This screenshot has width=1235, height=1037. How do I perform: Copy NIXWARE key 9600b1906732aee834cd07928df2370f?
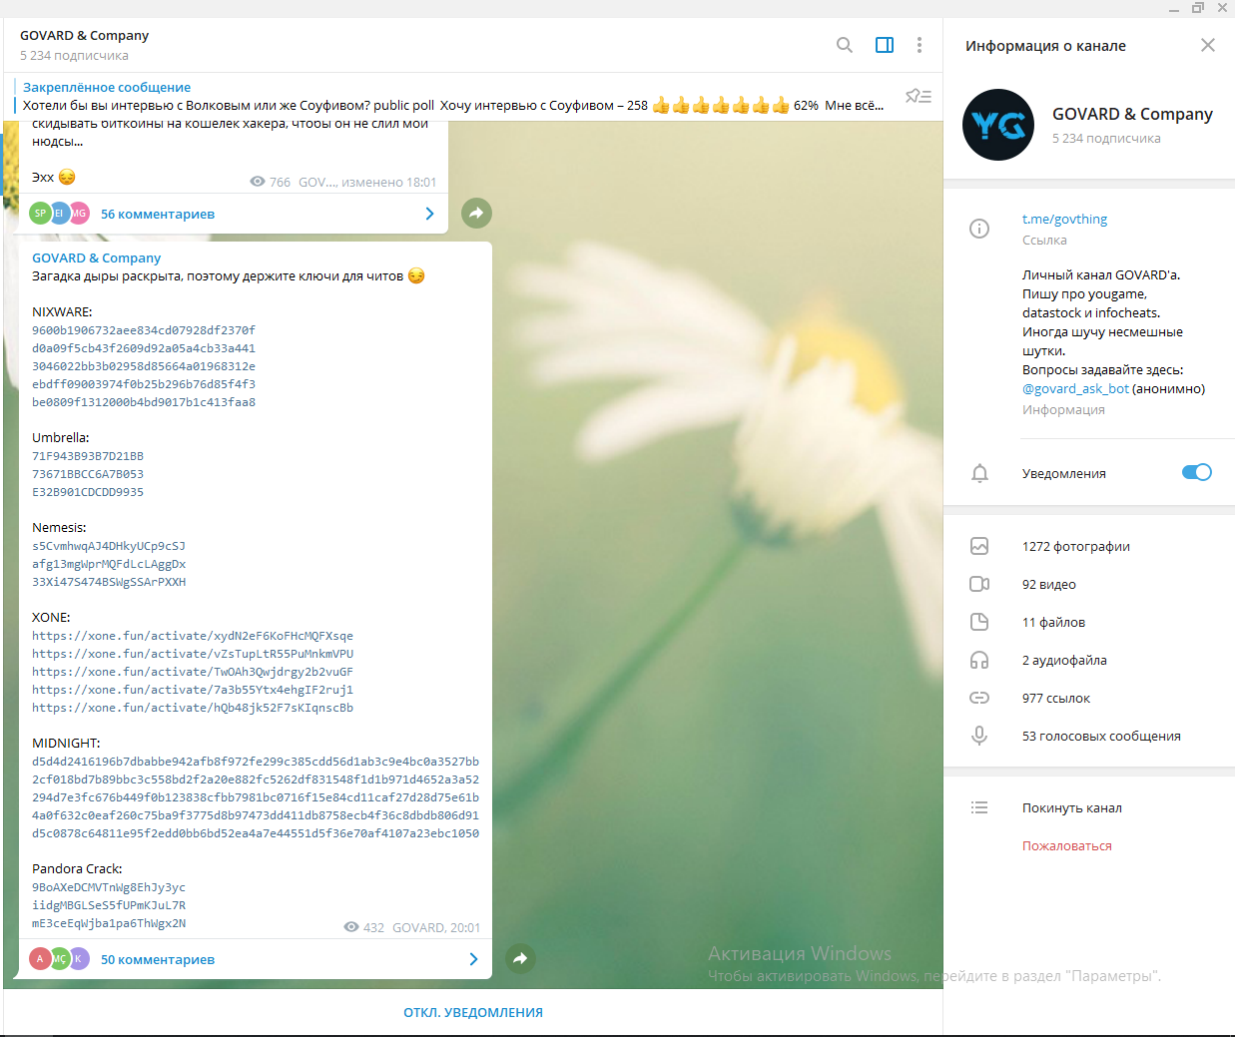(144, 330)
